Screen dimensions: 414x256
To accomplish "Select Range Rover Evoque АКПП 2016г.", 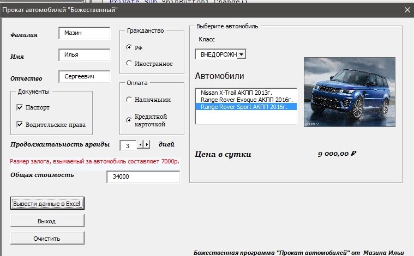I will pos(246,100).
